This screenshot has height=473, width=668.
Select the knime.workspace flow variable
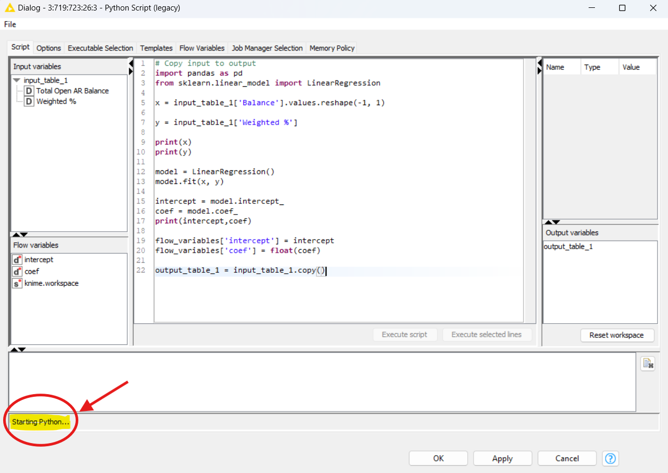pos(52,283)
